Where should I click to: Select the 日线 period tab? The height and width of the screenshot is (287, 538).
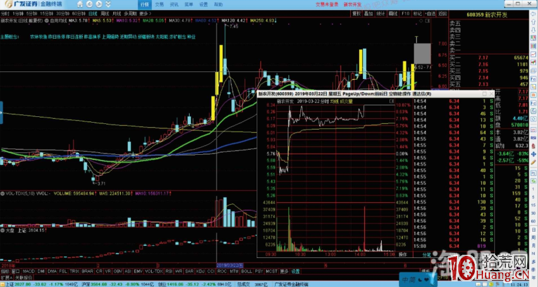93,14
